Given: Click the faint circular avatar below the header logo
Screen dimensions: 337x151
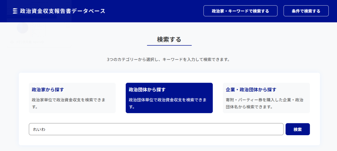Looking at the screenshot, I should [23, 28].
